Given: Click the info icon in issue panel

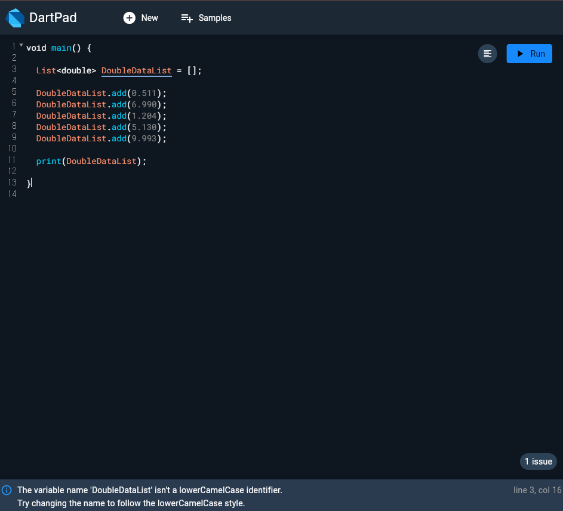Looking at the screenshot, I should point(7,490).
